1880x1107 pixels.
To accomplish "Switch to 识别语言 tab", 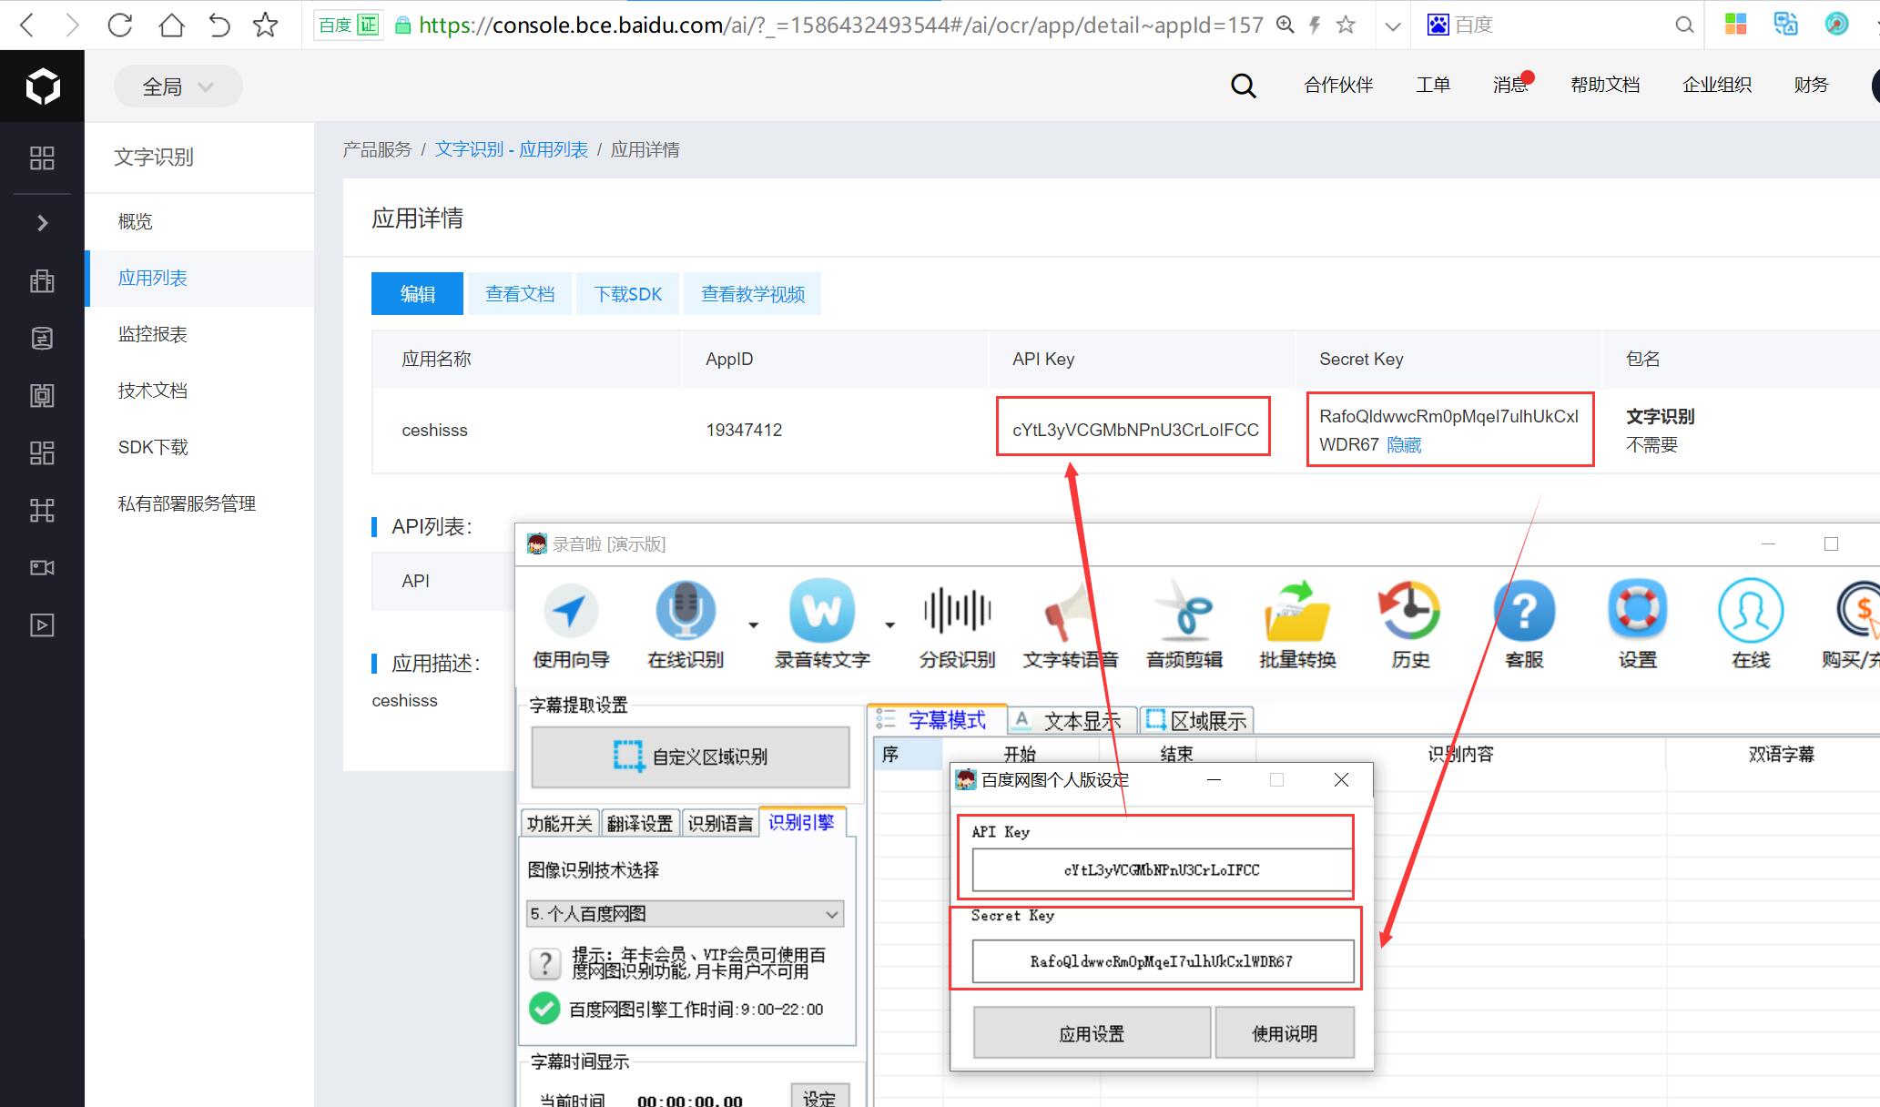I will click(x=719, y=823).
